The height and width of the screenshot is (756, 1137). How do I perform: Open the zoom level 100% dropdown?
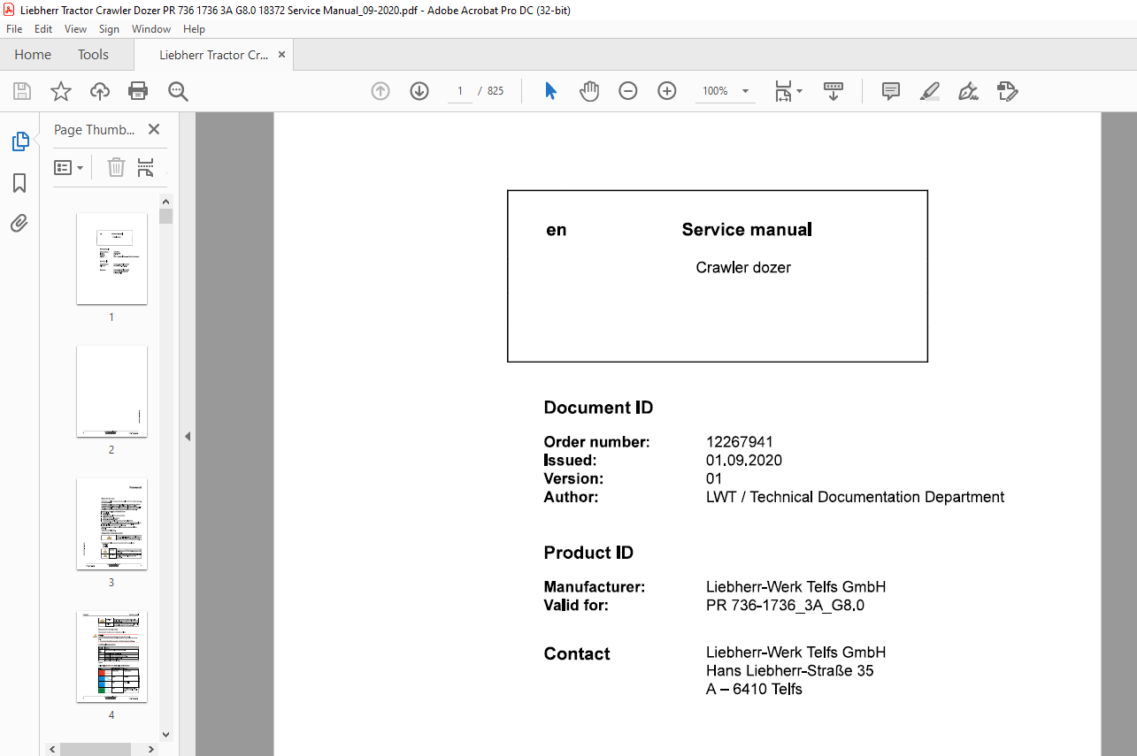pyautogui.click(x=725, y=91)
